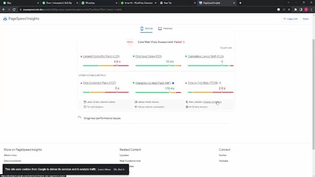
Task: Click the page vertical scrollbar
Action: pos(314,94)
